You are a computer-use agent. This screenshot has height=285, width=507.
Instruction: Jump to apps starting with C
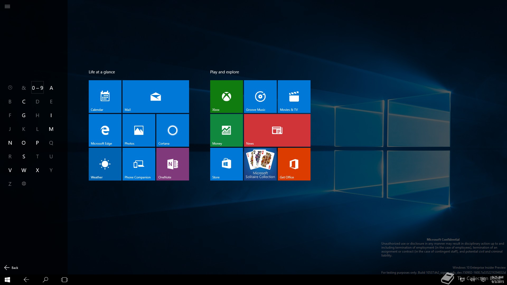(24, 102)
